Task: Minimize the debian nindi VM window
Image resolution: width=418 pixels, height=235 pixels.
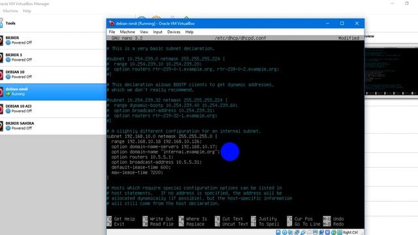Action: 327,23
